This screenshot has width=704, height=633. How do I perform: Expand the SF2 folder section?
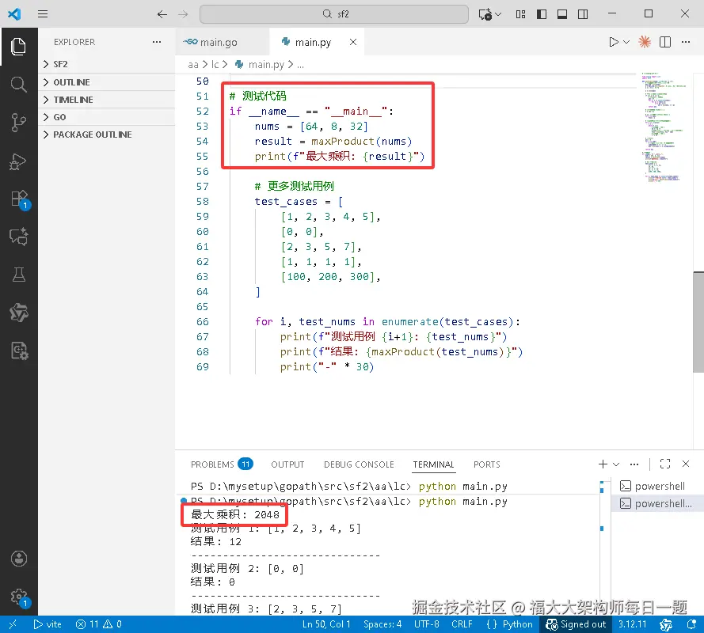coord(106,64)
